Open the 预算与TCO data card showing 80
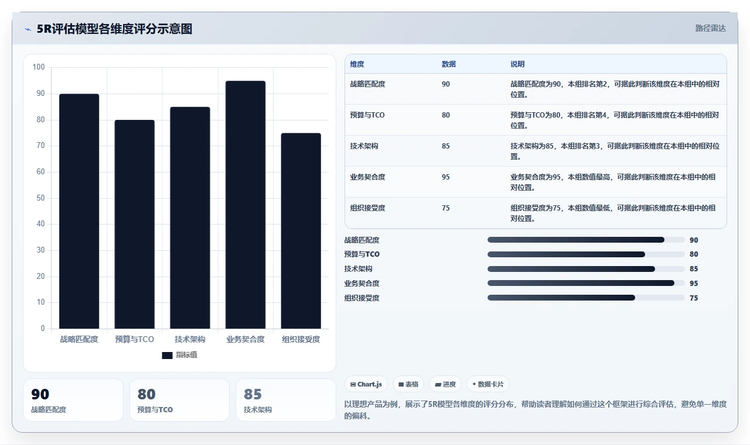 coord(179,400)
